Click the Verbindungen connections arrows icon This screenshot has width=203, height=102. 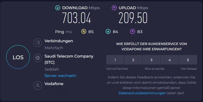38,43
